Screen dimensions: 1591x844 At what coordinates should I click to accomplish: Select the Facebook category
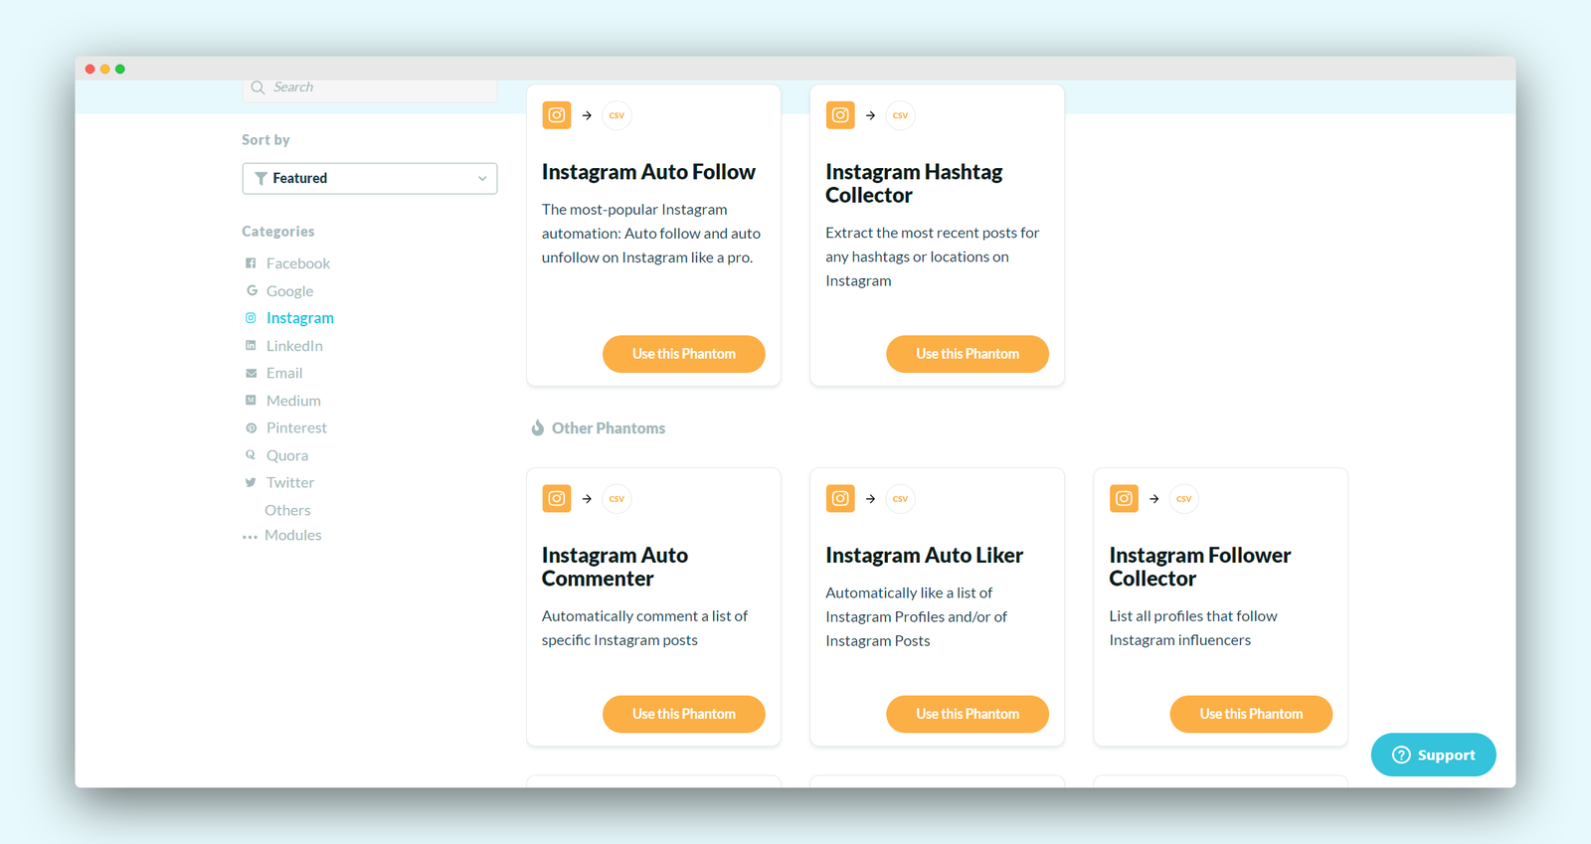(298, 263)
